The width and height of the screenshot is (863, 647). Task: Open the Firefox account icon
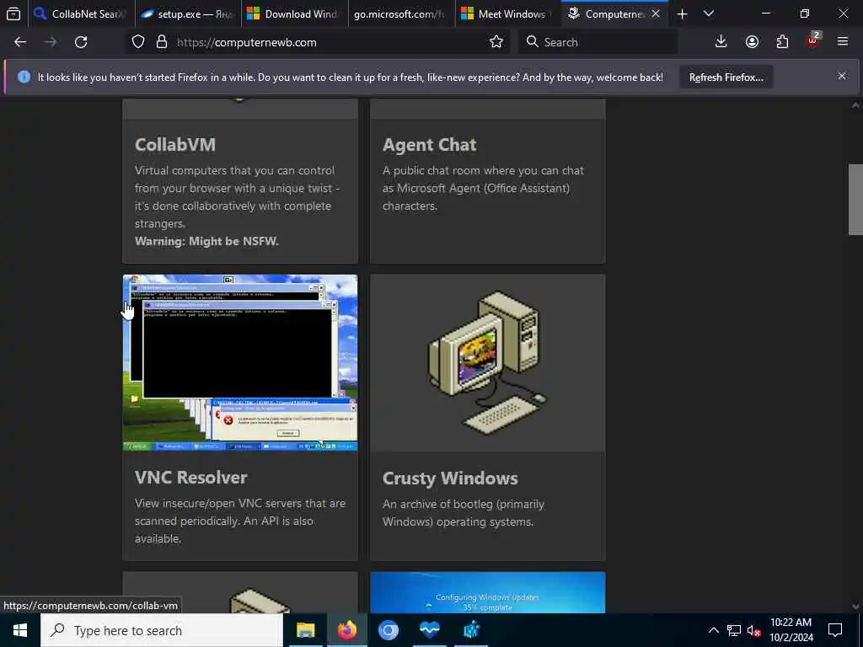(752, 42)
